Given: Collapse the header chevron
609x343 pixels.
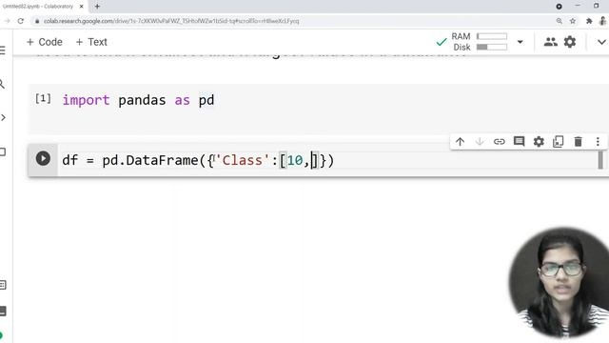Looking at the screenshot, I should click(x=601, y=42).
